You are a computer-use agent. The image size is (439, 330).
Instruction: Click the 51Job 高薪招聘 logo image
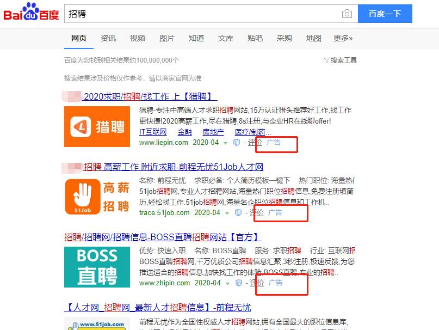tap(96, 197)
